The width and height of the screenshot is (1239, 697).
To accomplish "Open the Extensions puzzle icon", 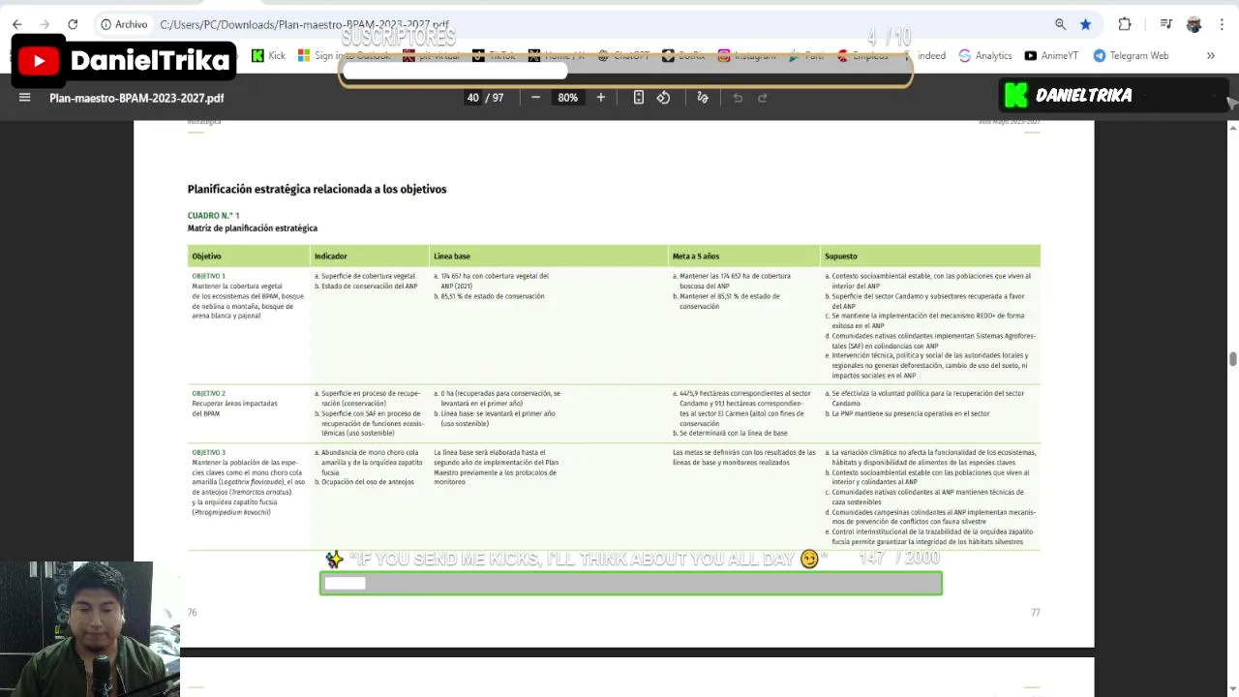I will 1125,24.
